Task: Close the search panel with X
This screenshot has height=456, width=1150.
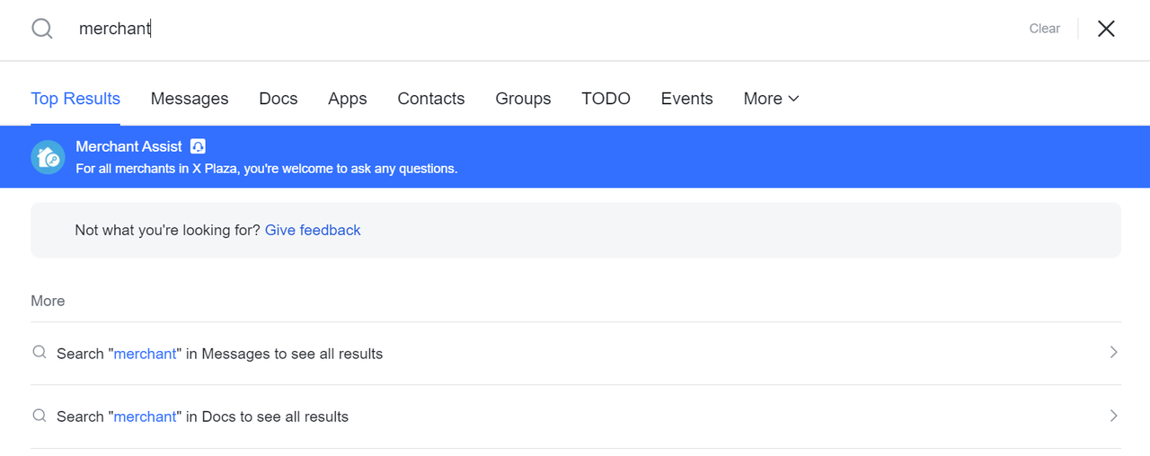Action: [x=1106, y=29]
